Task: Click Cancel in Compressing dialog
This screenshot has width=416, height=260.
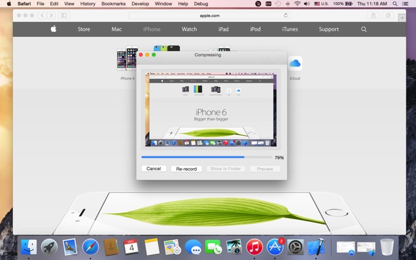Action: click(x=154, y=168)
